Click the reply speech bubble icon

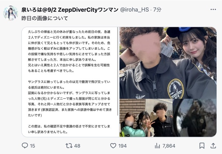pyautogui.click(x=25, y=145)
